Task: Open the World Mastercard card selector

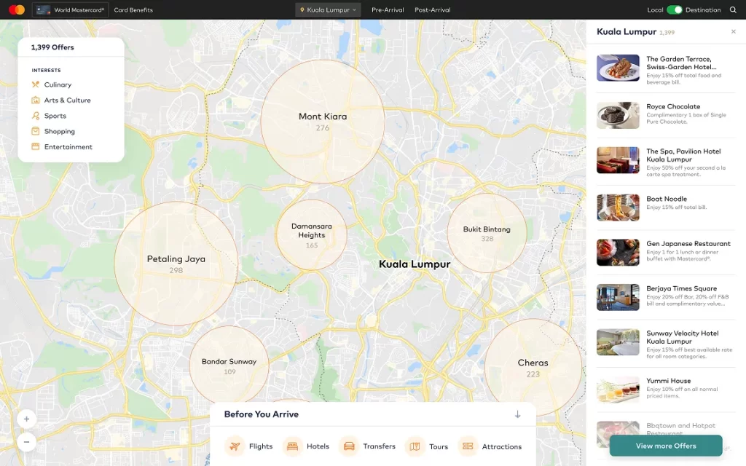Action: pyautogui.click(x=71, y=10)
